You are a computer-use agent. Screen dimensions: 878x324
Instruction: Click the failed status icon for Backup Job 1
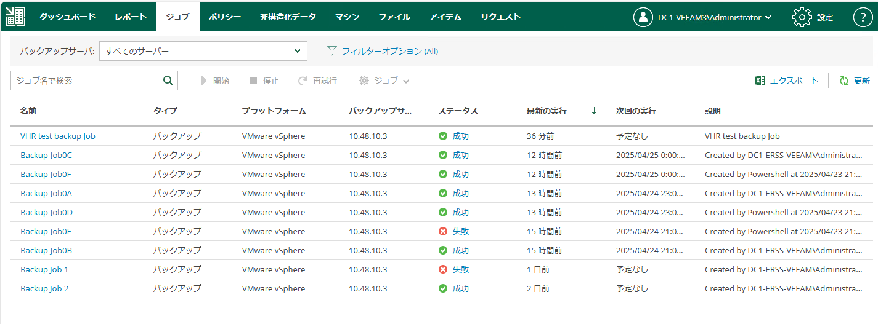point(443,269)
